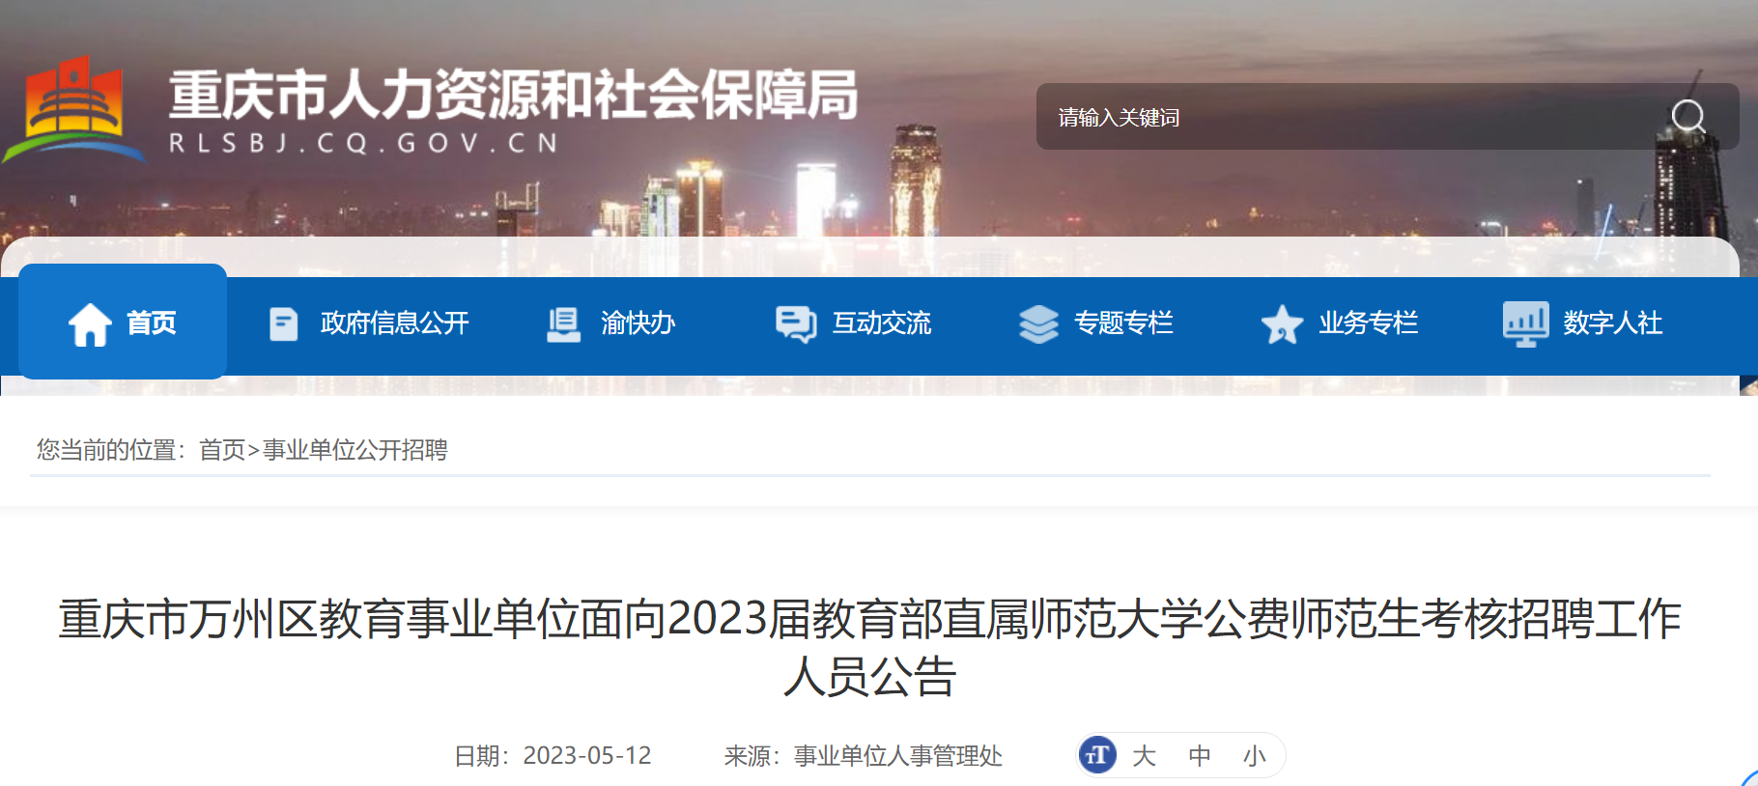Click the search magnifier icon
1758x786 pixels.
[1688, 117]
